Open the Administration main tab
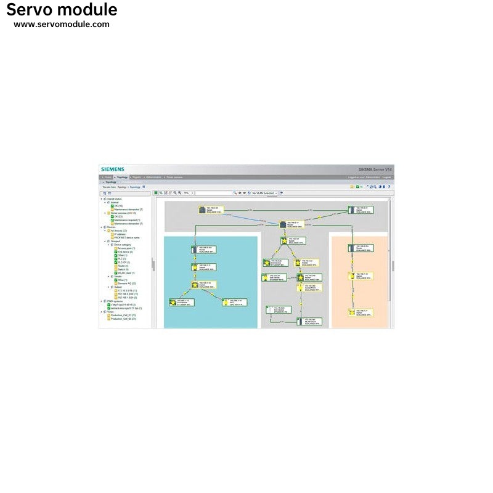Screen dimensions: 493x493 click(x=152, y=177)
